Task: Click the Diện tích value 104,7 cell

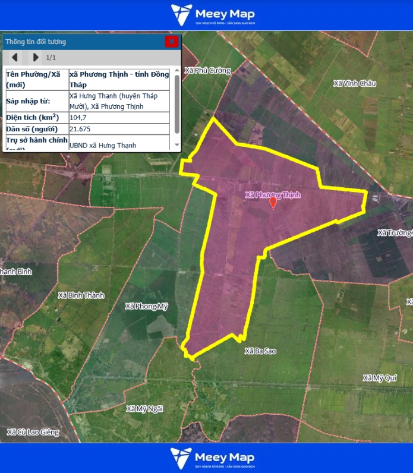Action: [x=119, y=118]
